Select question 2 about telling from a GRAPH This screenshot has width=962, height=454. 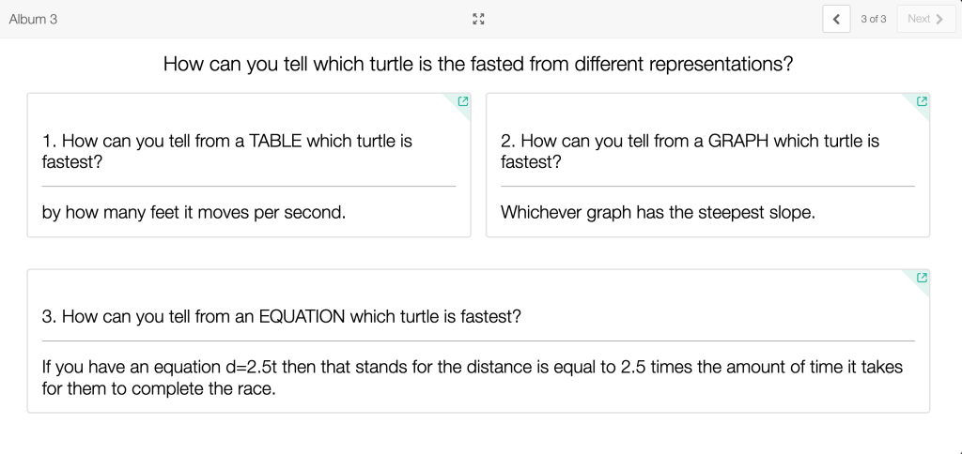pos(690,151)
